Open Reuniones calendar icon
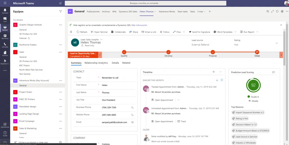This screenshot has height=145, width=289. (5, 36)
